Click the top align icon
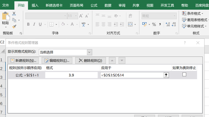This screenshot has height=117, width=209. point(97,15)
